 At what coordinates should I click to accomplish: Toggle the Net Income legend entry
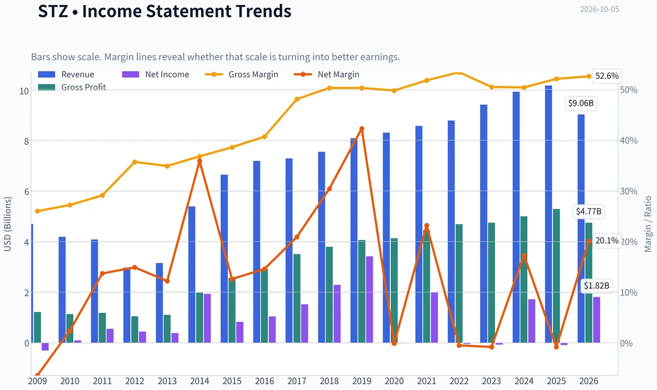[x=155, y=74]
